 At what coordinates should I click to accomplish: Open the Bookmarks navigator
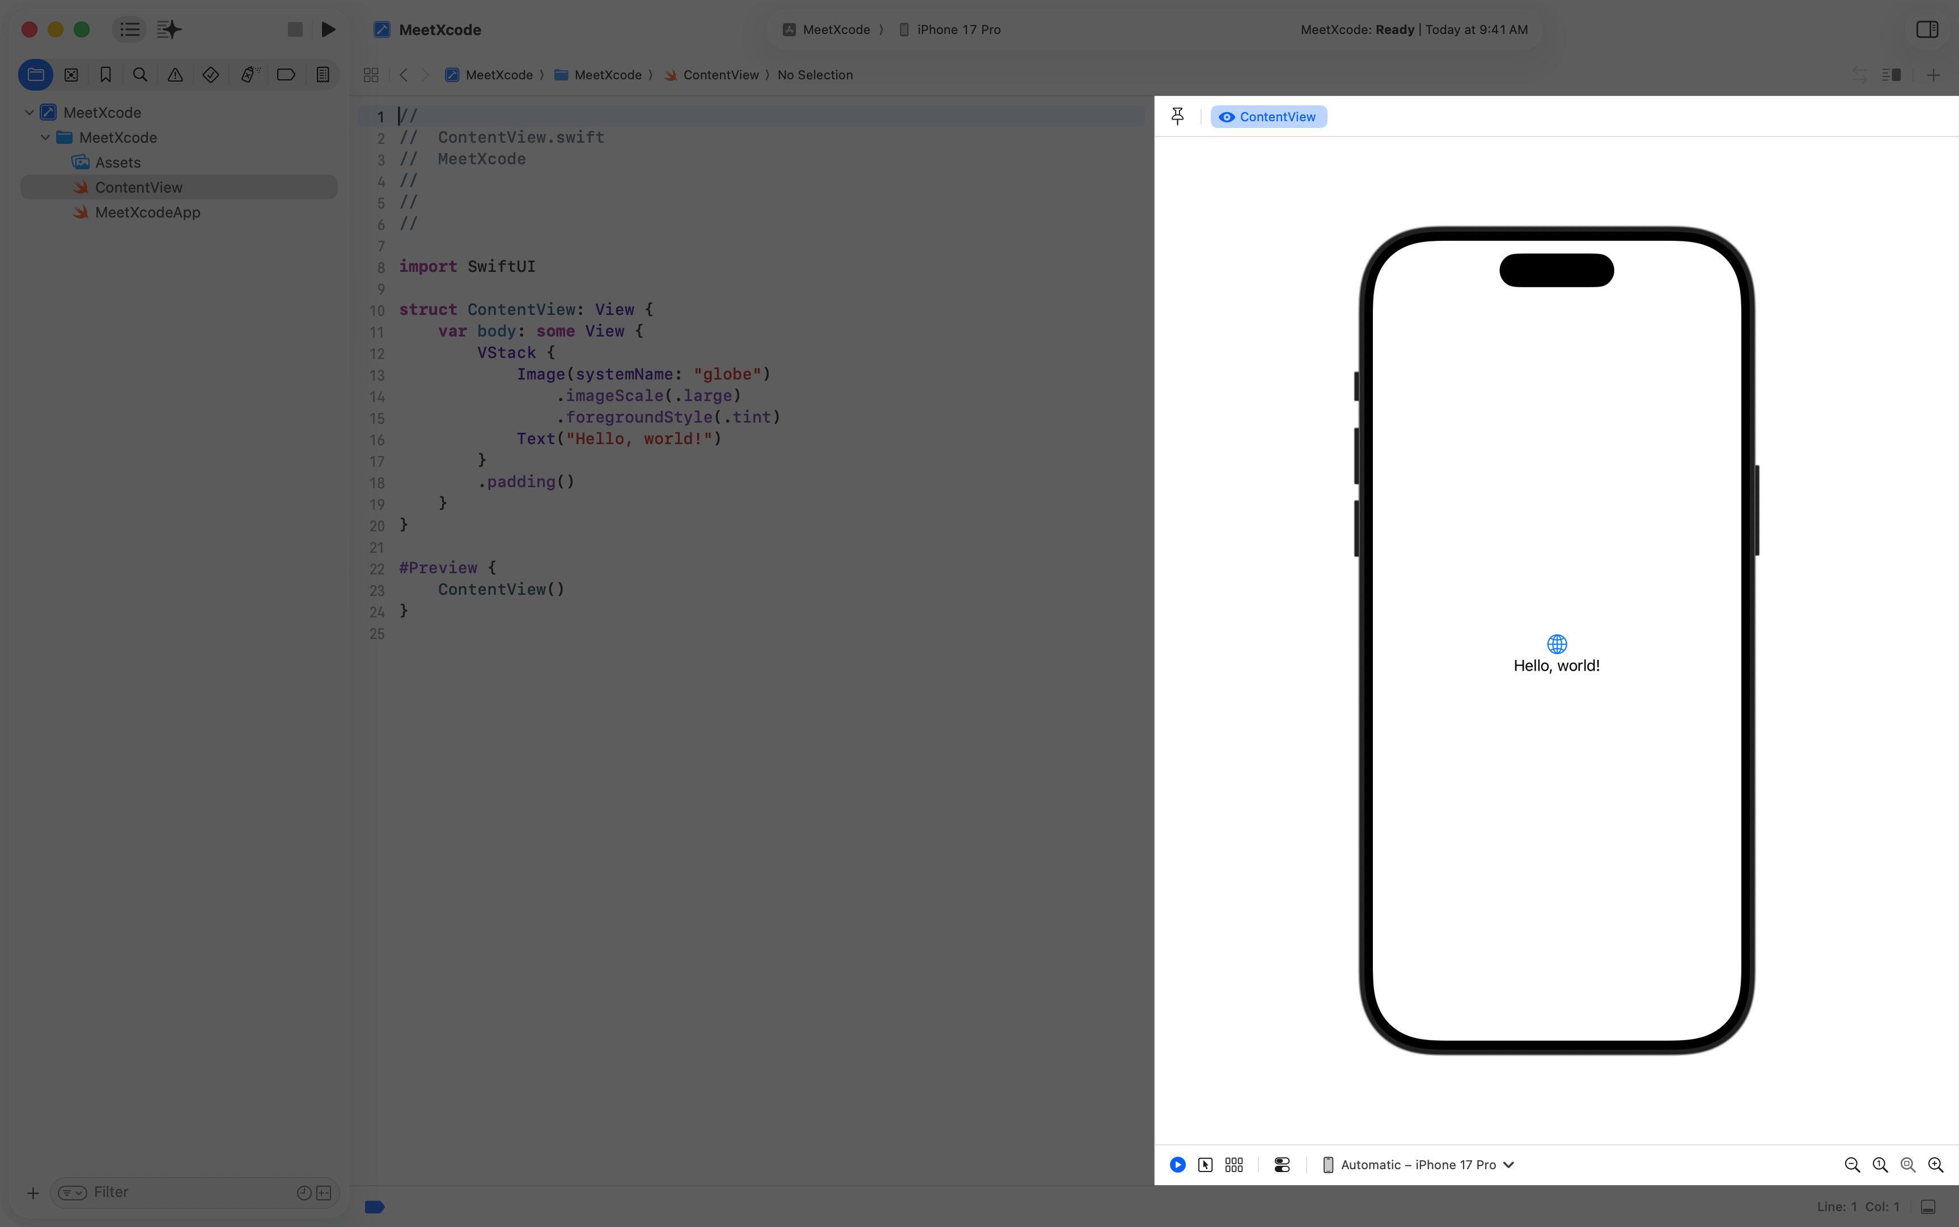(105, 75)
